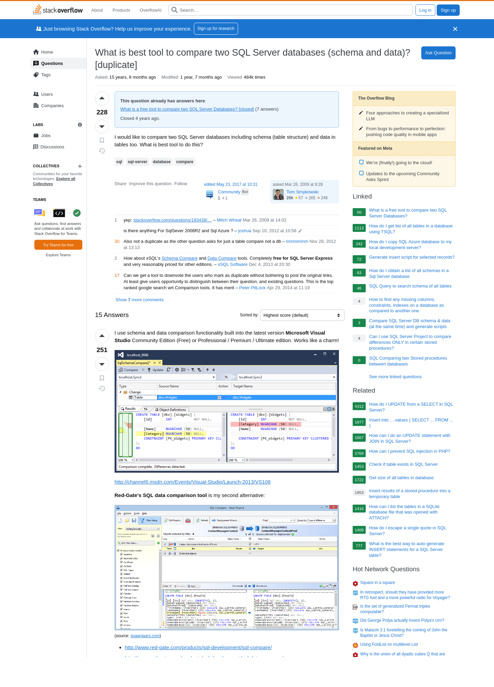Open 'Explore Teams' link
Image resolution: width=494 pixels, height=687 pixels.
click(x=58, y=255)
